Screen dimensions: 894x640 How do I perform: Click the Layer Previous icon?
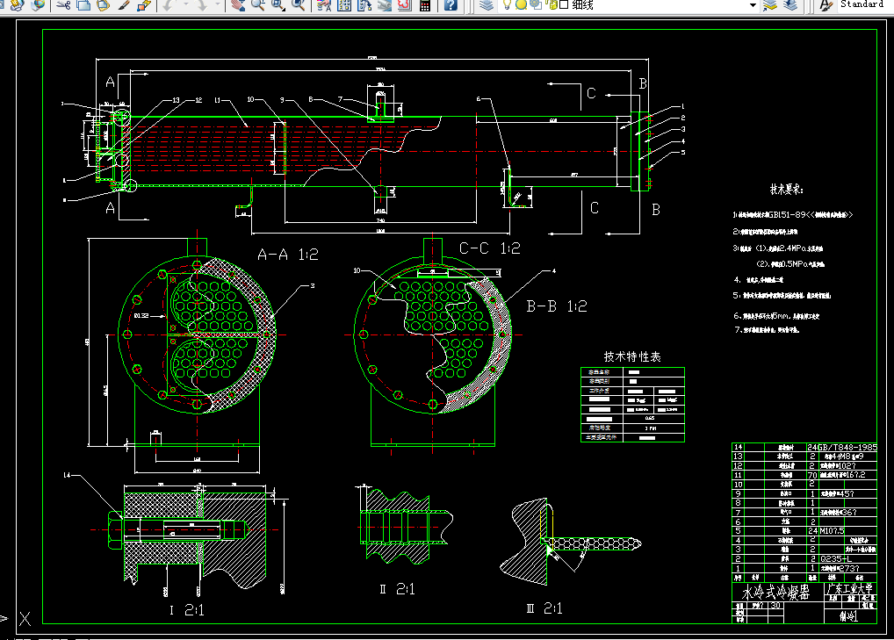791,4
